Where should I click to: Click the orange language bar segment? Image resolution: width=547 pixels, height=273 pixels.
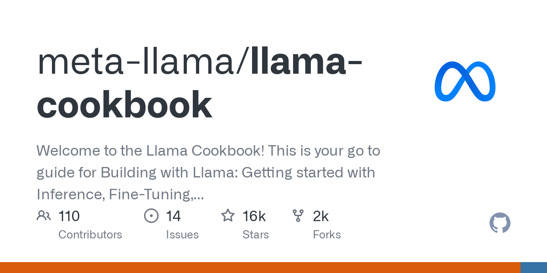tap(260, 268)
